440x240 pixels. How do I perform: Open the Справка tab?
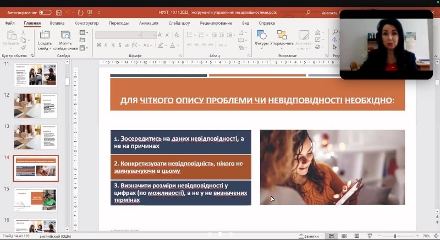pyautogui.click(x=267, y=23)
